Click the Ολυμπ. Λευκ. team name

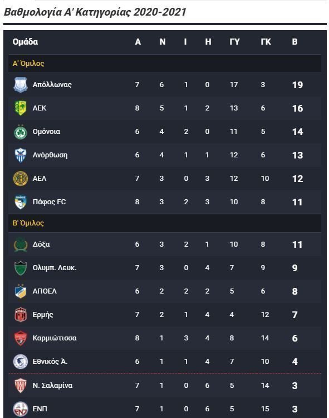pos(55,268)
